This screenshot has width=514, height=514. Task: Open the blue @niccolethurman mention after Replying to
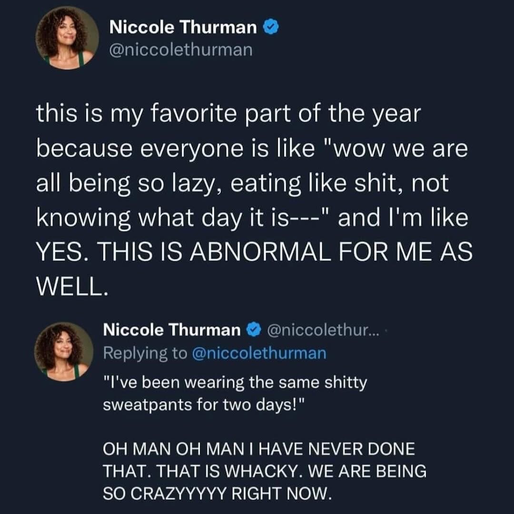click(x=259, y=353)
